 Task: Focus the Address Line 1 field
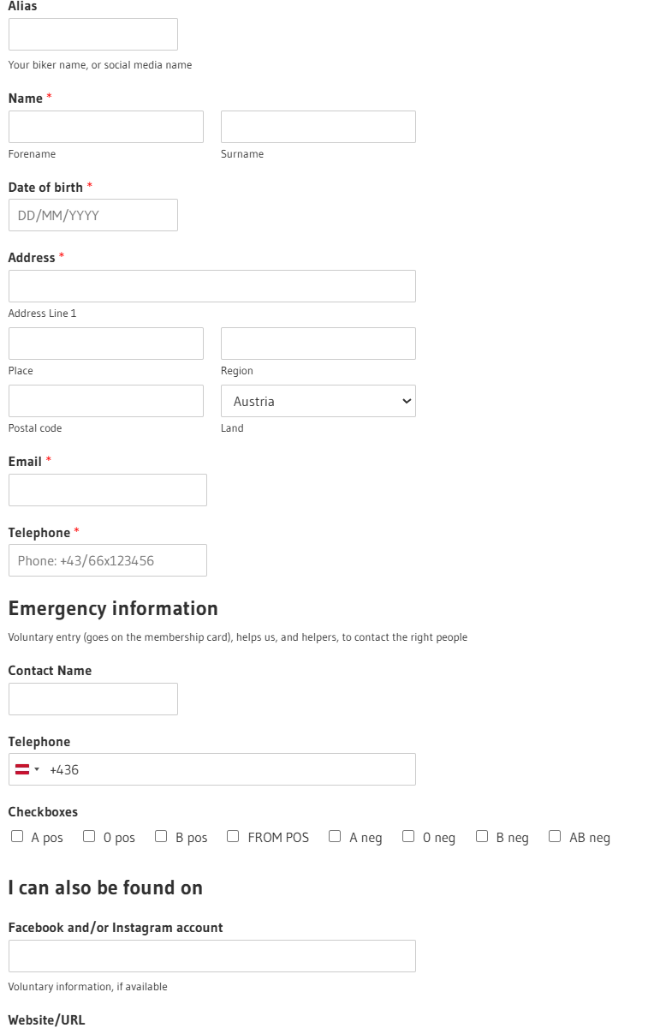coord(211,286)
